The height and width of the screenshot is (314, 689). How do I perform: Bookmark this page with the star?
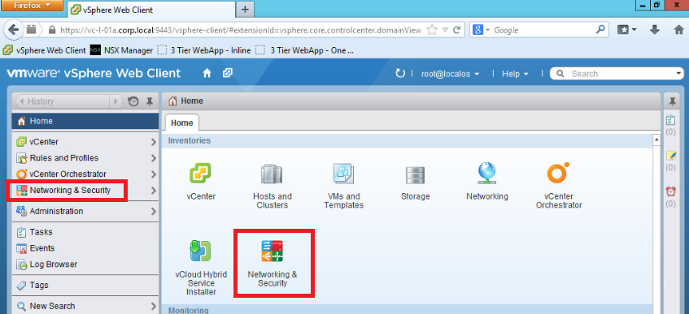433,30
